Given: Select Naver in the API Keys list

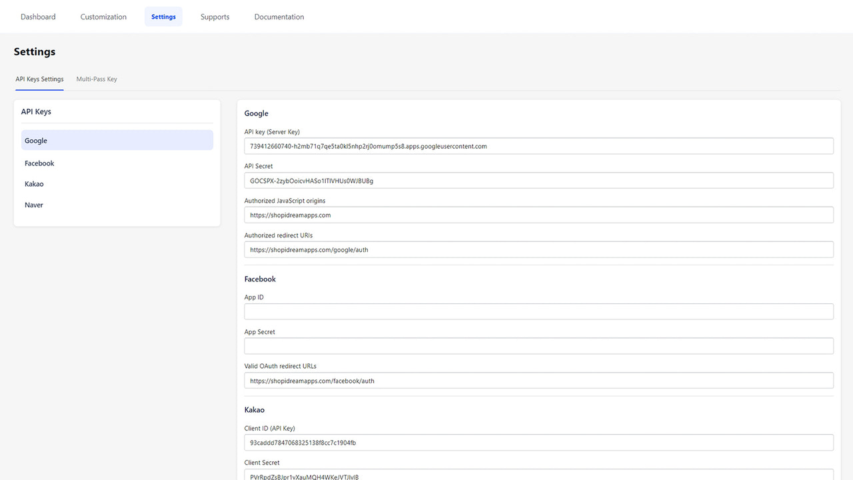Looking at the screenshot, I should (x=117, y=205).
